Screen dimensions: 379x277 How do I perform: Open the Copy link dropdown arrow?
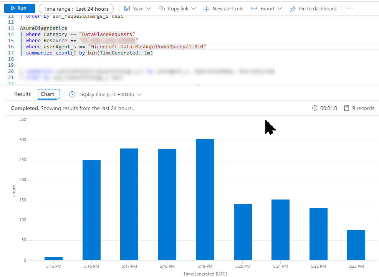click(x=193, y=8)
